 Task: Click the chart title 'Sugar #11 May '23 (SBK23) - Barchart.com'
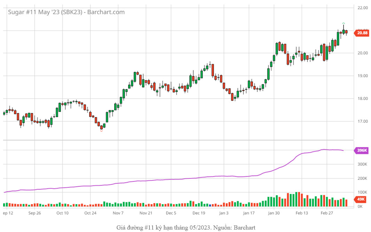point(66,12)
